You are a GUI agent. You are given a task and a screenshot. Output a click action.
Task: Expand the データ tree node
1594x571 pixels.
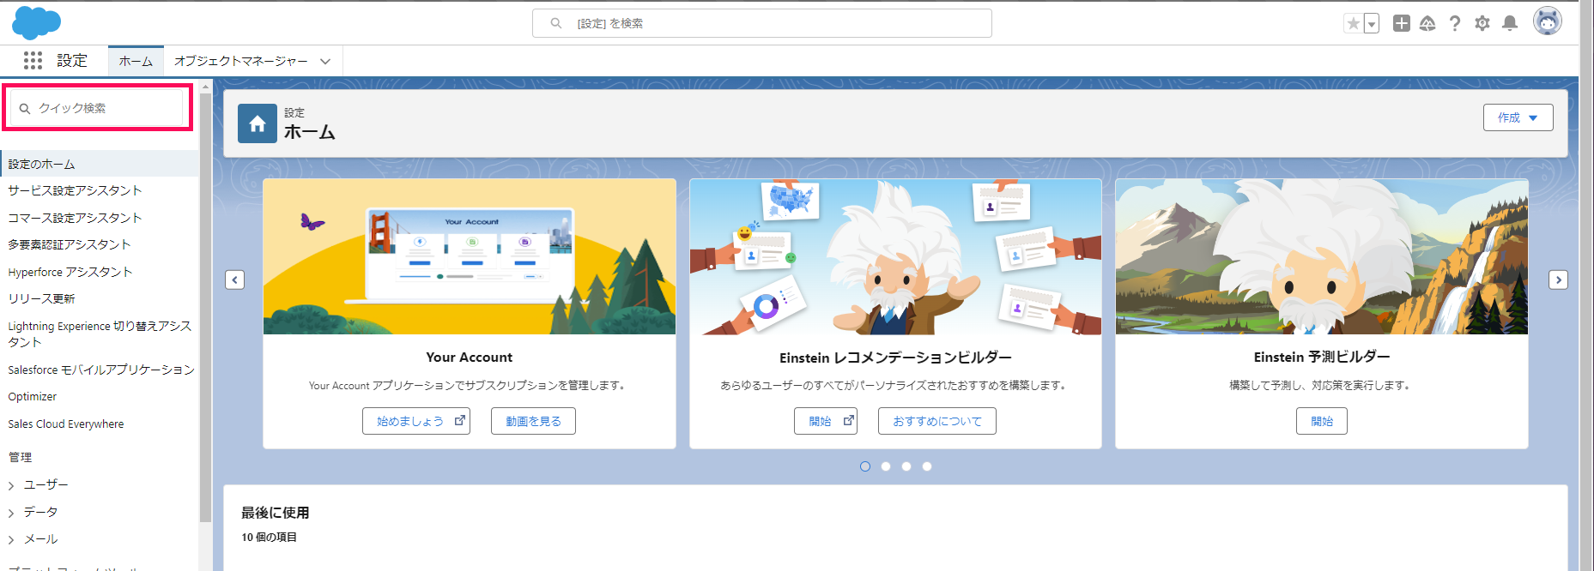tap(11, 513)
